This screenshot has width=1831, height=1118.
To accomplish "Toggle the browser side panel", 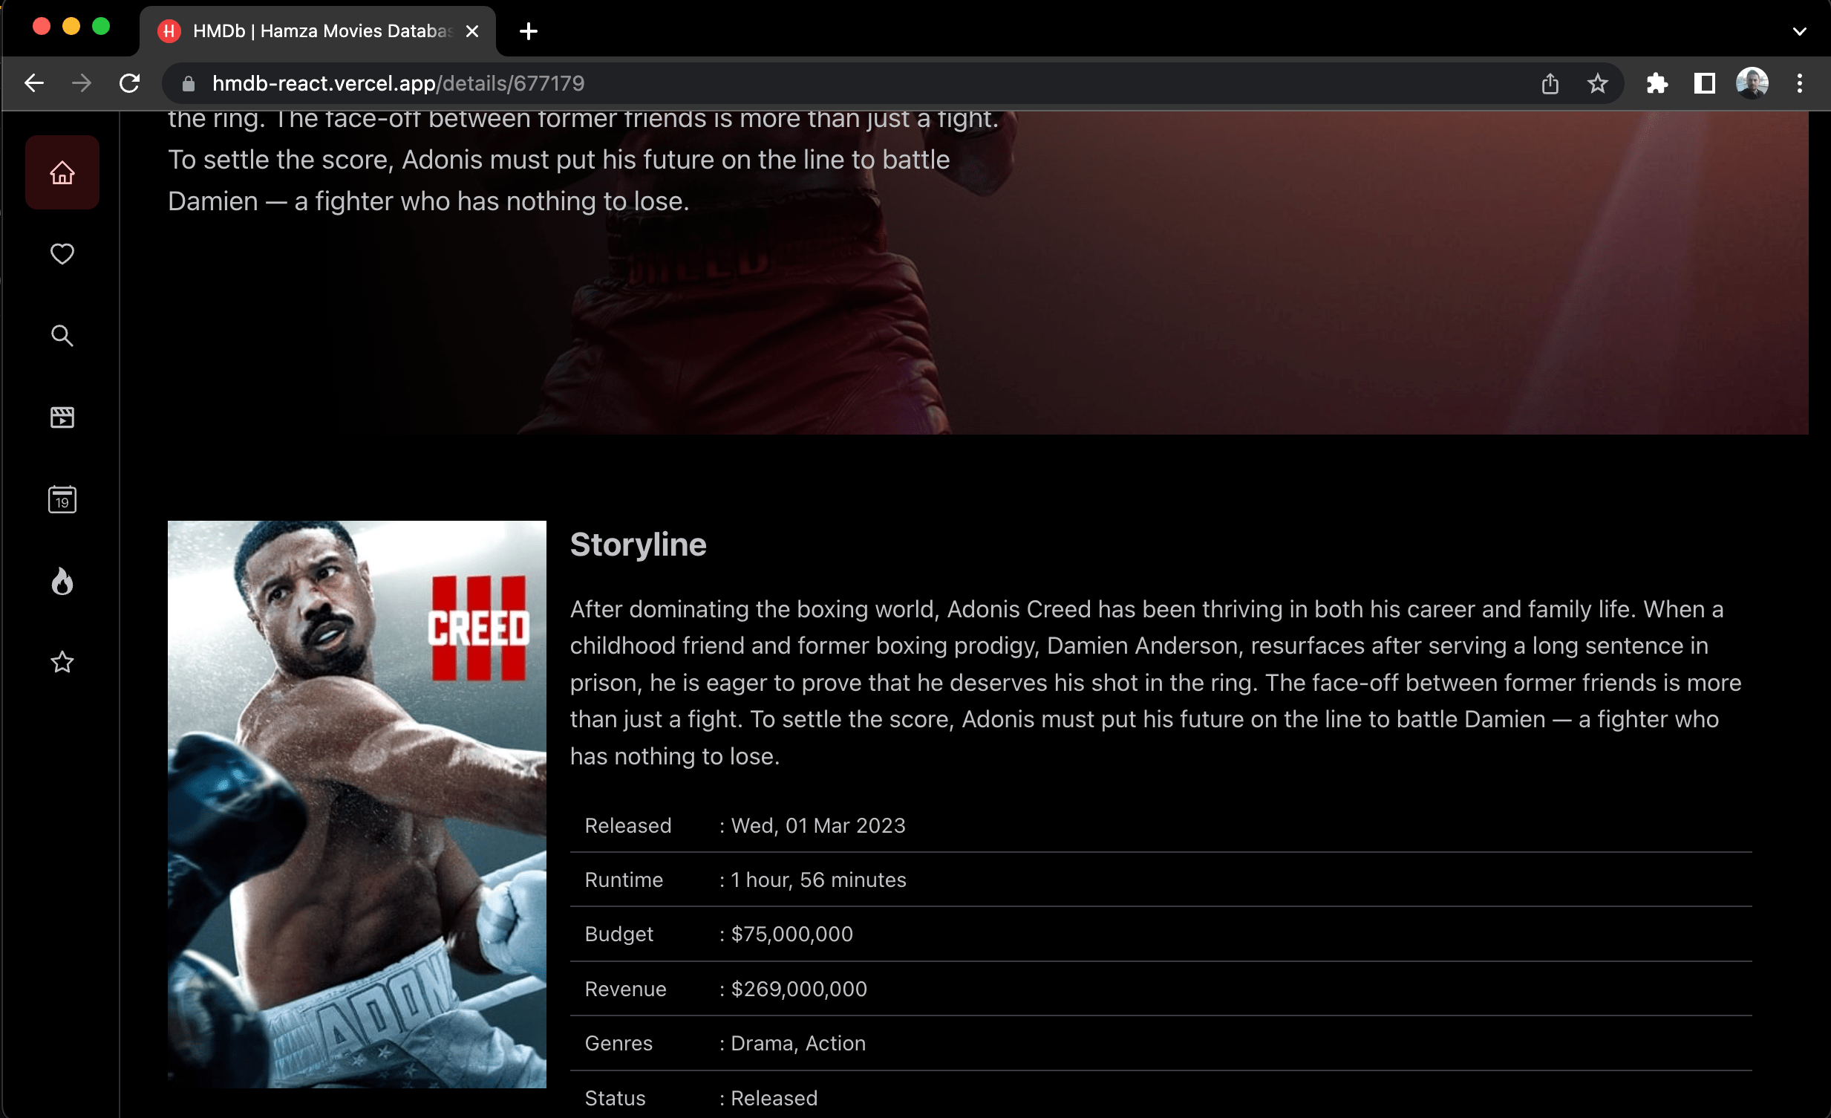I will pos(1704,83).
